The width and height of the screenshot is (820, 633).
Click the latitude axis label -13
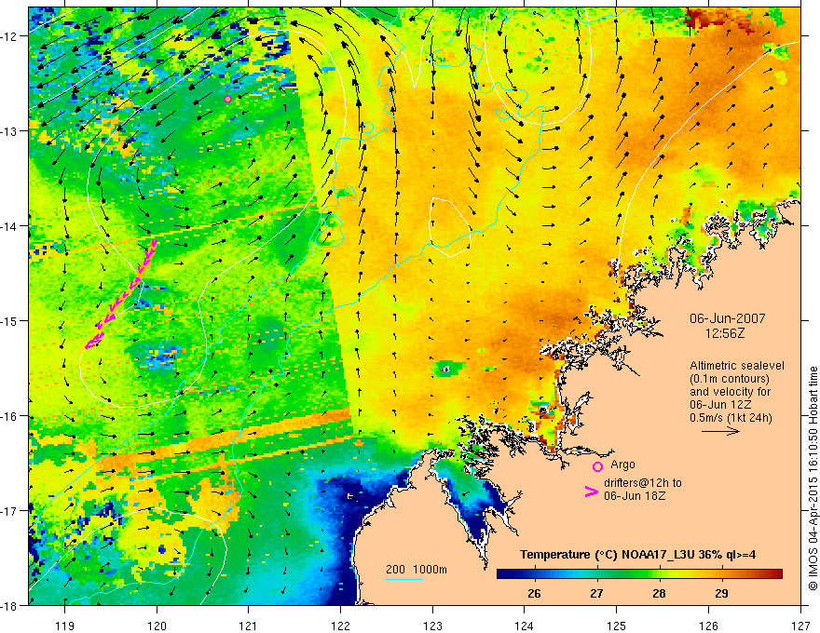pyautogui.click(x=10, y=131)
